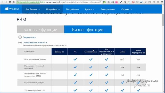This screenshot has width=165, height=93.
Task: Activate the eyedropper color picker extension
Action: (121, 2)
